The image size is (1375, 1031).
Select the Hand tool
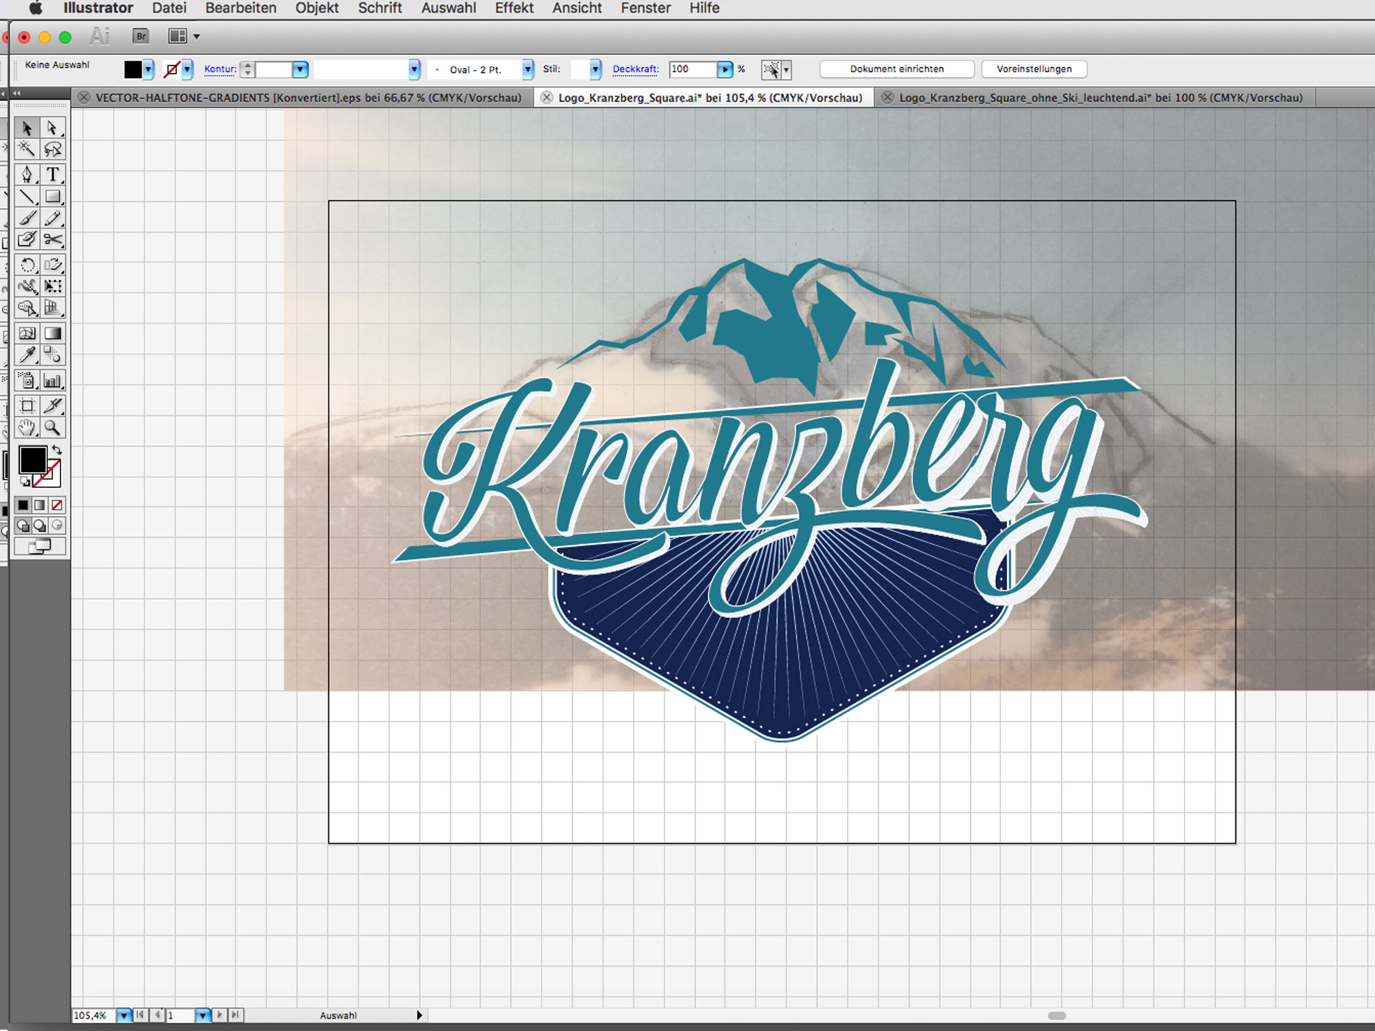27,428
